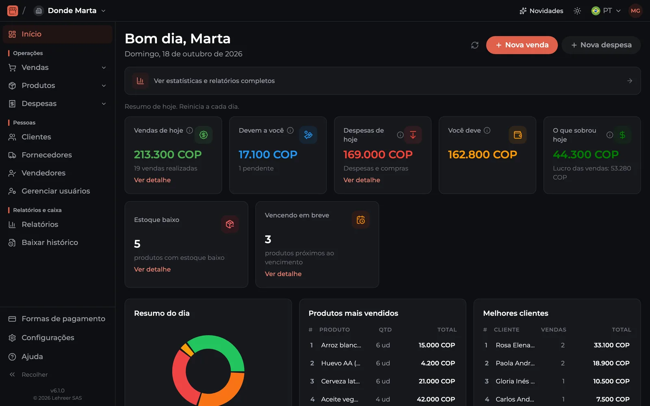Click Ver detalhe under Despesas de hoje
This screenshot has width=650, height=406.
(x=362, y=180)
